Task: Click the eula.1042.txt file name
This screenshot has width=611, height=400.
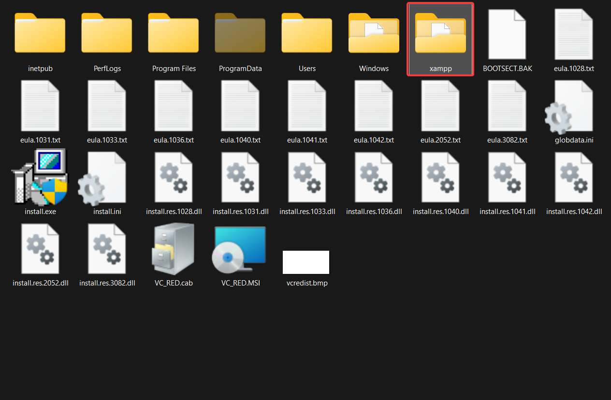Action: click(374, 140)
